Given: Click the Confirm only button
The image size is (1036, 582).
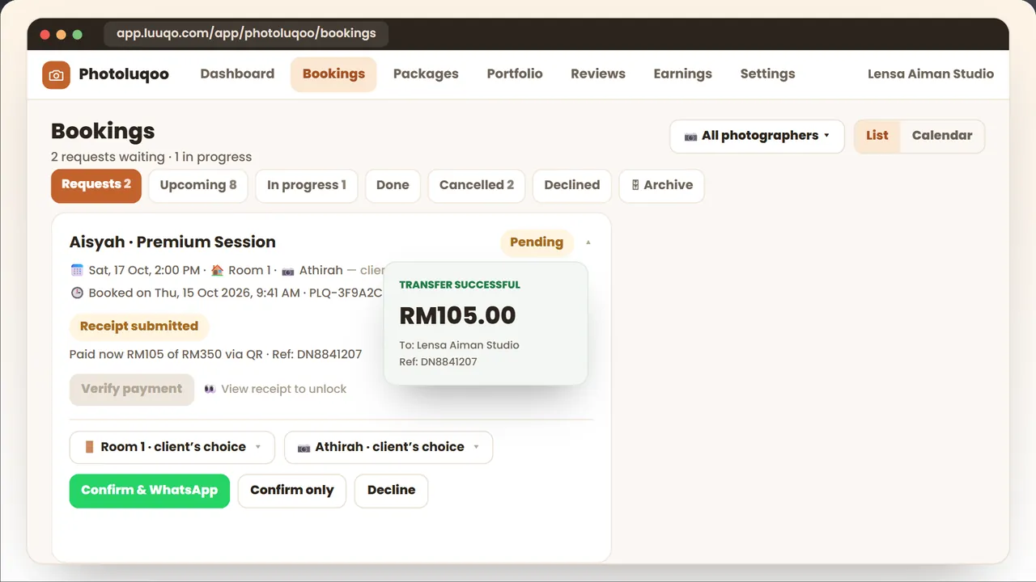Looking at the screenshot, I should [x=292, y=491].
